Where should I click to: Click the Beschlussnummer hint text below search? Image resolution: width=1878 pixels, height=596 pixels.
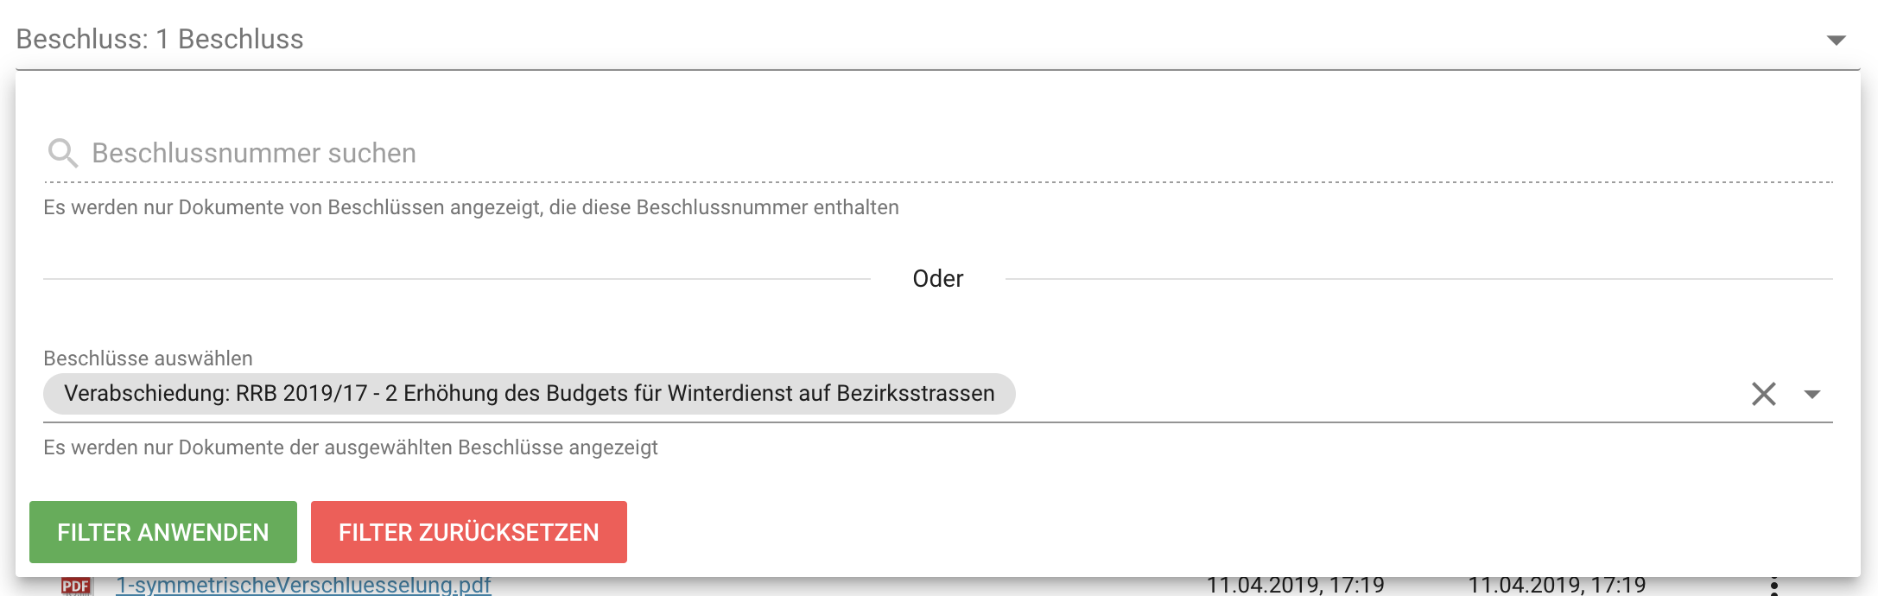click(x=471, y=207)
